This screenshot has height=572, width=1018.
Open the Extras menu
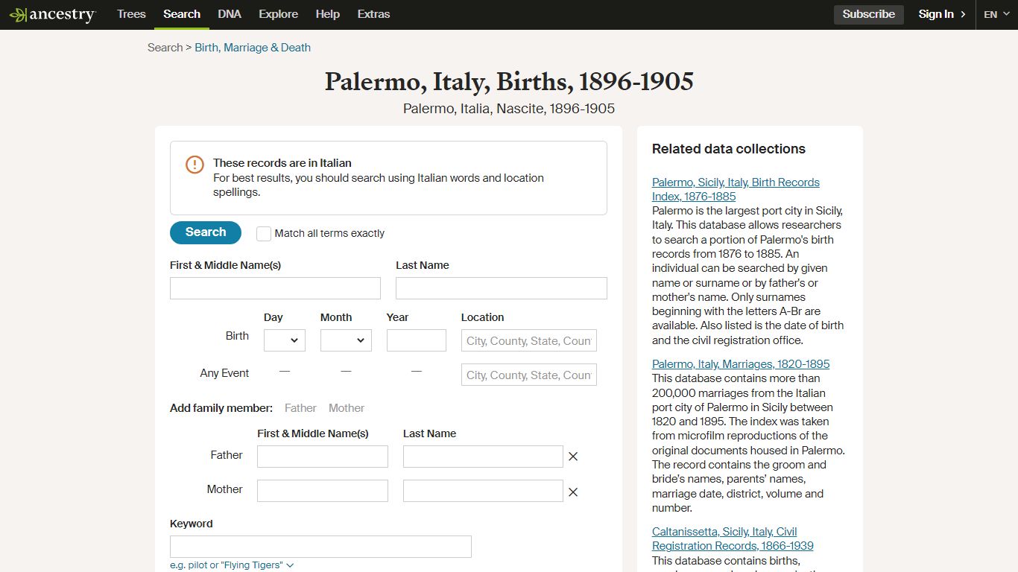(x=373, y=14)
